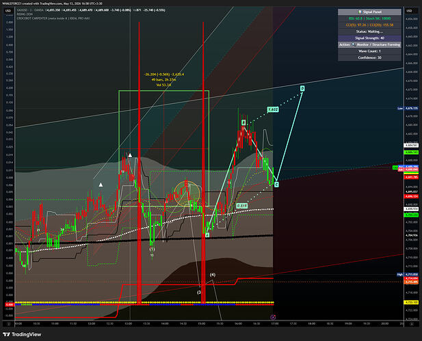Select the CROCOBOT CARPENTER indicator legend
The height and width of the screenshot is (341, 422).
pos(53,18)
